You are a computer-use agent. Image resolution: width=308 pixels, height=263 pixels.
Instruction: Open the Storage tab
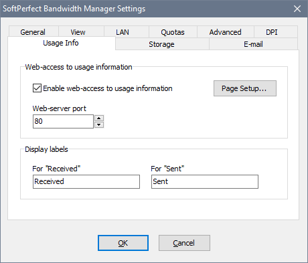pos(162,44)
